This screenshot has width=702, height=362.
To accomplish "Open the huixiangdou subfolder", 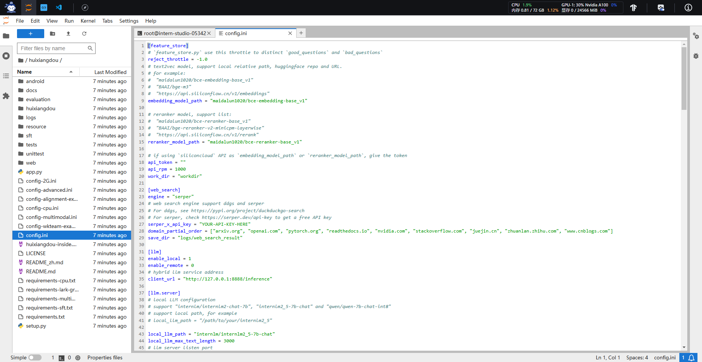I will [72, 108].
